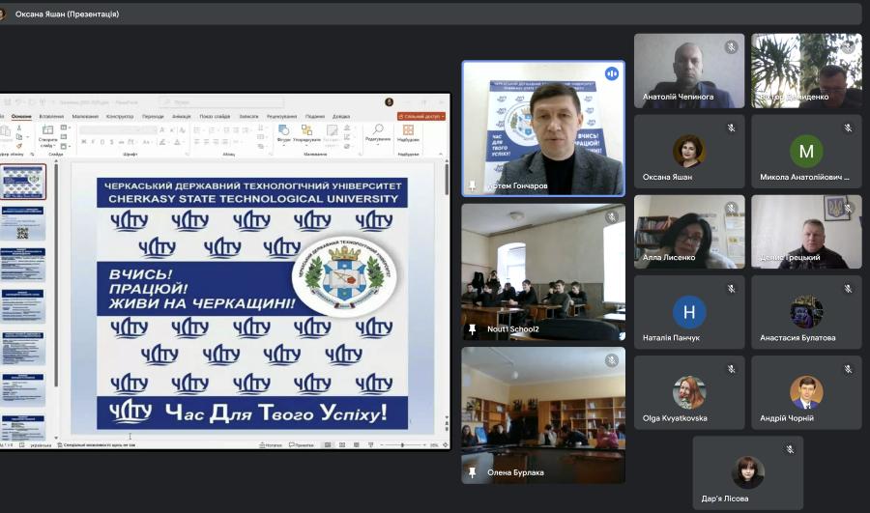Switch to the Подання tab
870x513 pixels.
pos(314,117)
